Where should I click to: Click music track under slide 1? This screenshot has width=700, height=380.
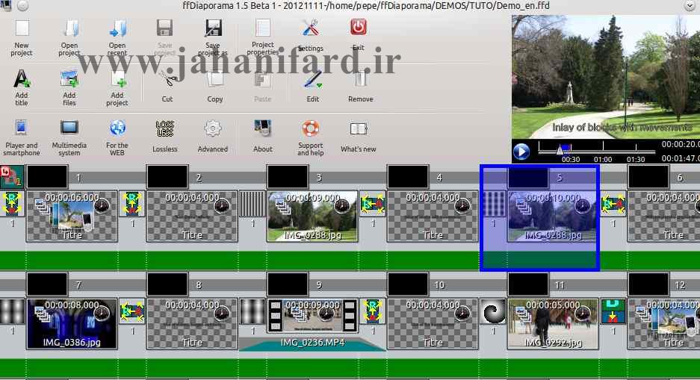[72, 261]
